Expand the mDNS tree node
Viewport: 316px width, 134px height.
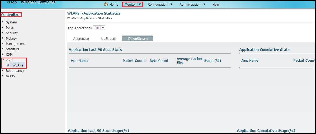(x=3, y=76)
